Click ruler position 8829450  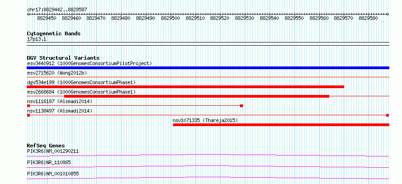click(47, 18)
